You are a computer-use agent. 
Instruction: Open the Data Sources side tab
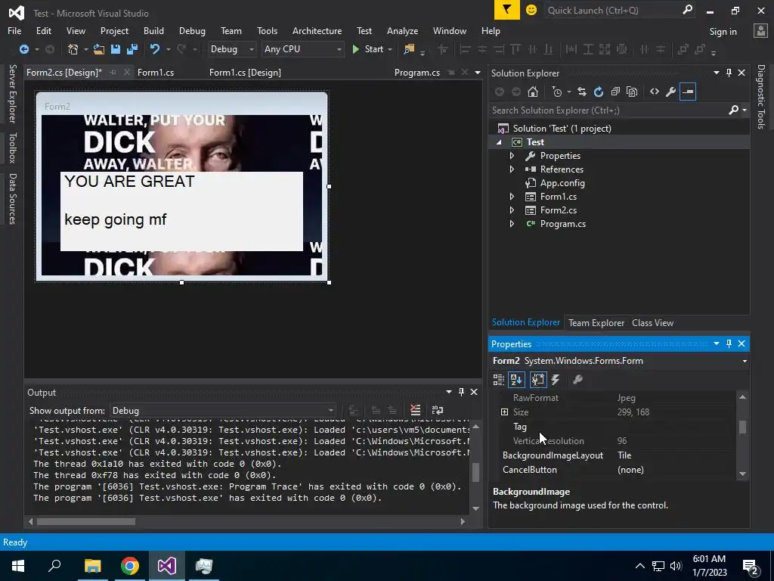(x=12, y=199)
